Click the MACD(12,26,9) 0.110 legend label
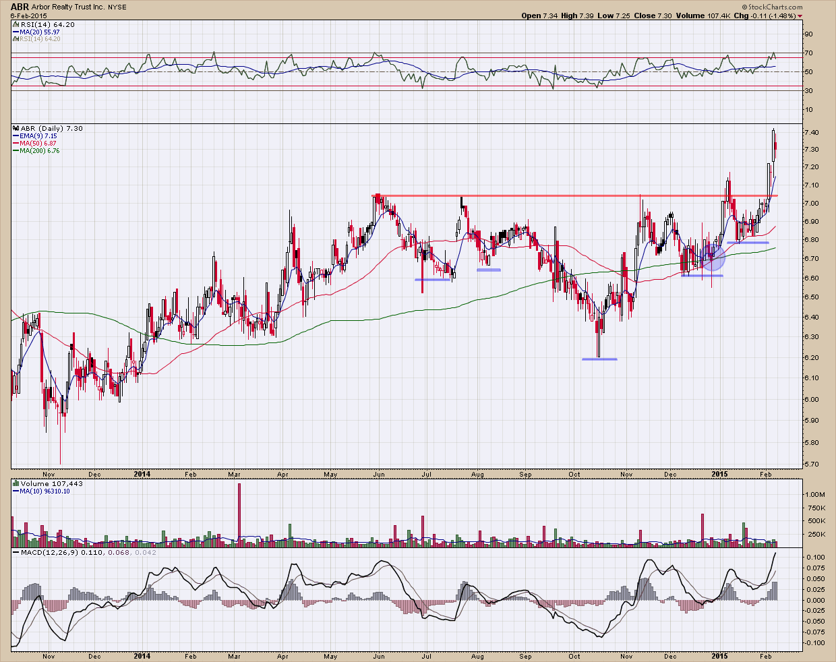The image size is (836, 662). tap(60, 553)
